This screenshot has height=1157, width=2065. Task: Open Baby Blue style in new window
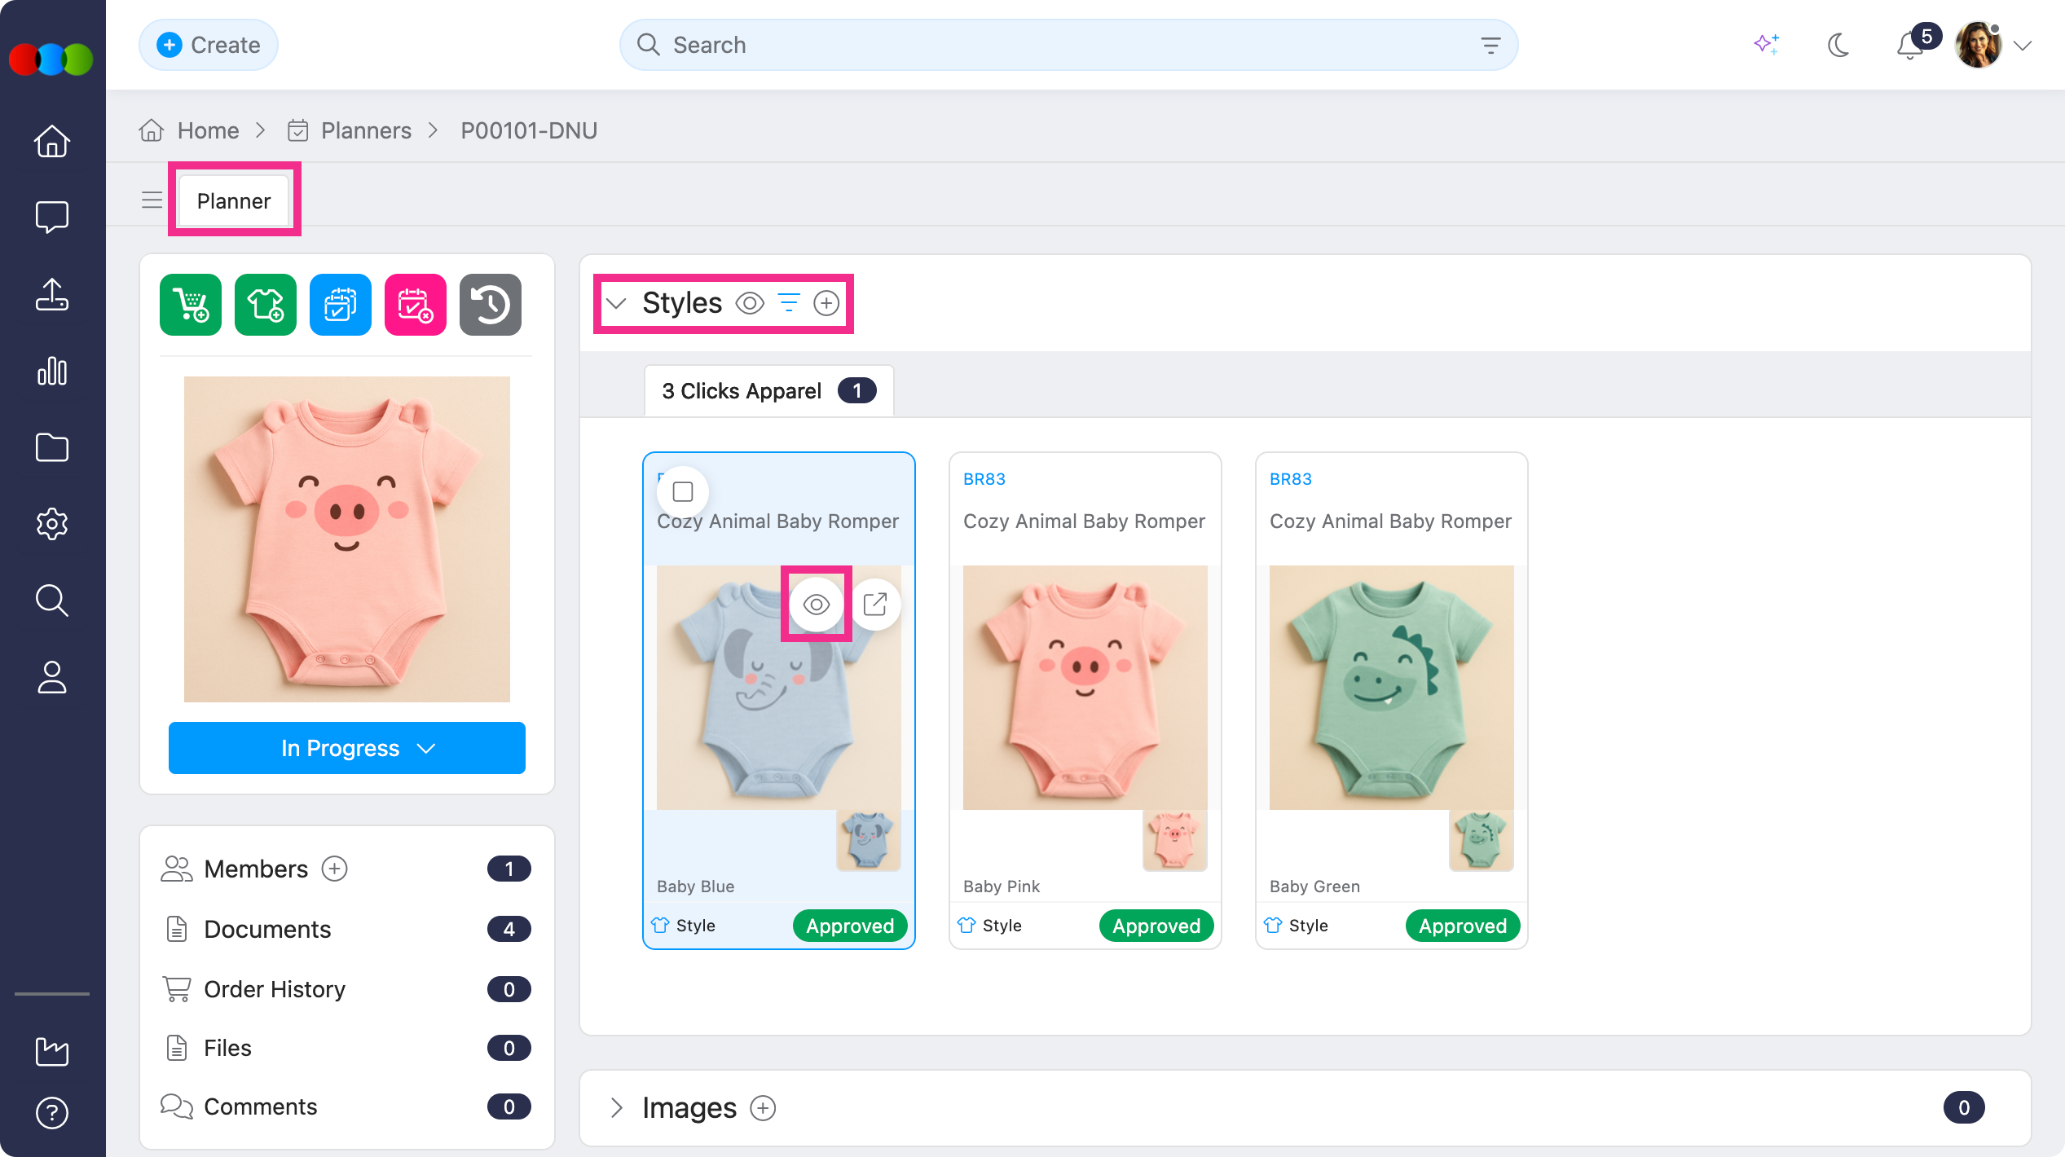pos(875,605)
